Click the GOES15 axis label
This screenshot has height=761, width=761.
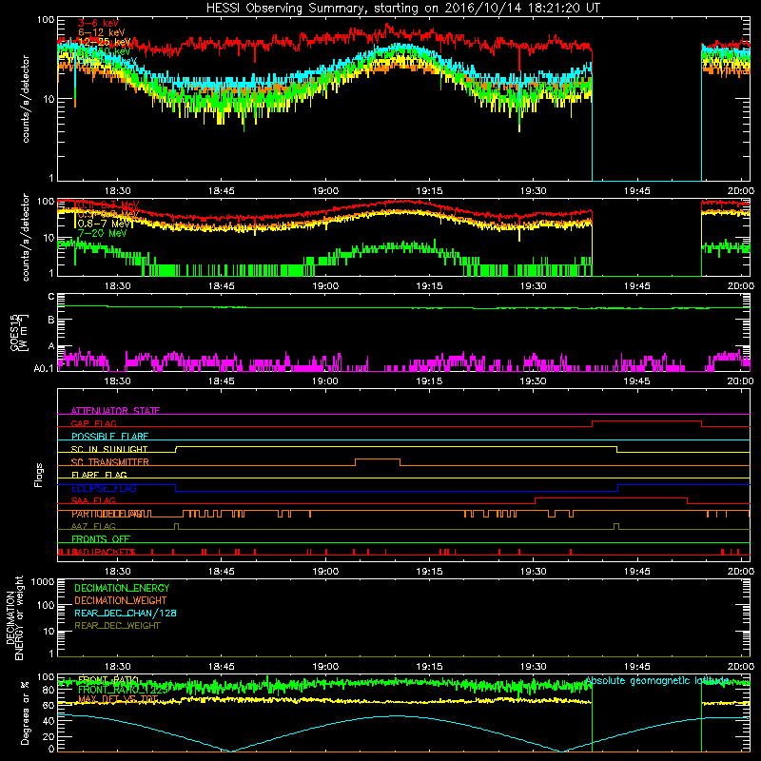point(18,332)
